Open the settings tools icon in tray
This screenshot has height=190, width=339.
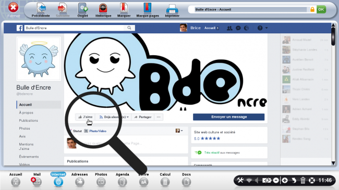(240, 180)
